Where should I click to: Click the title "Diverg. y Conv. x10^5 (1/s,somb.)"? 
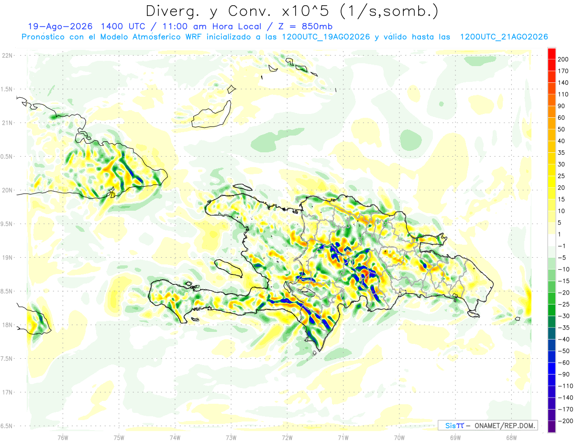tap(291, 11)
